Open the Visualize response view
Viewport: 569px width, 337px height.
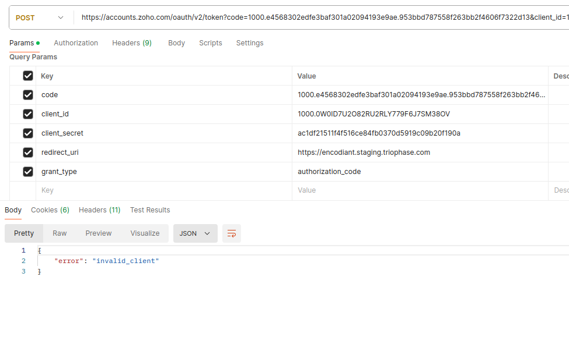click(144, 233)
